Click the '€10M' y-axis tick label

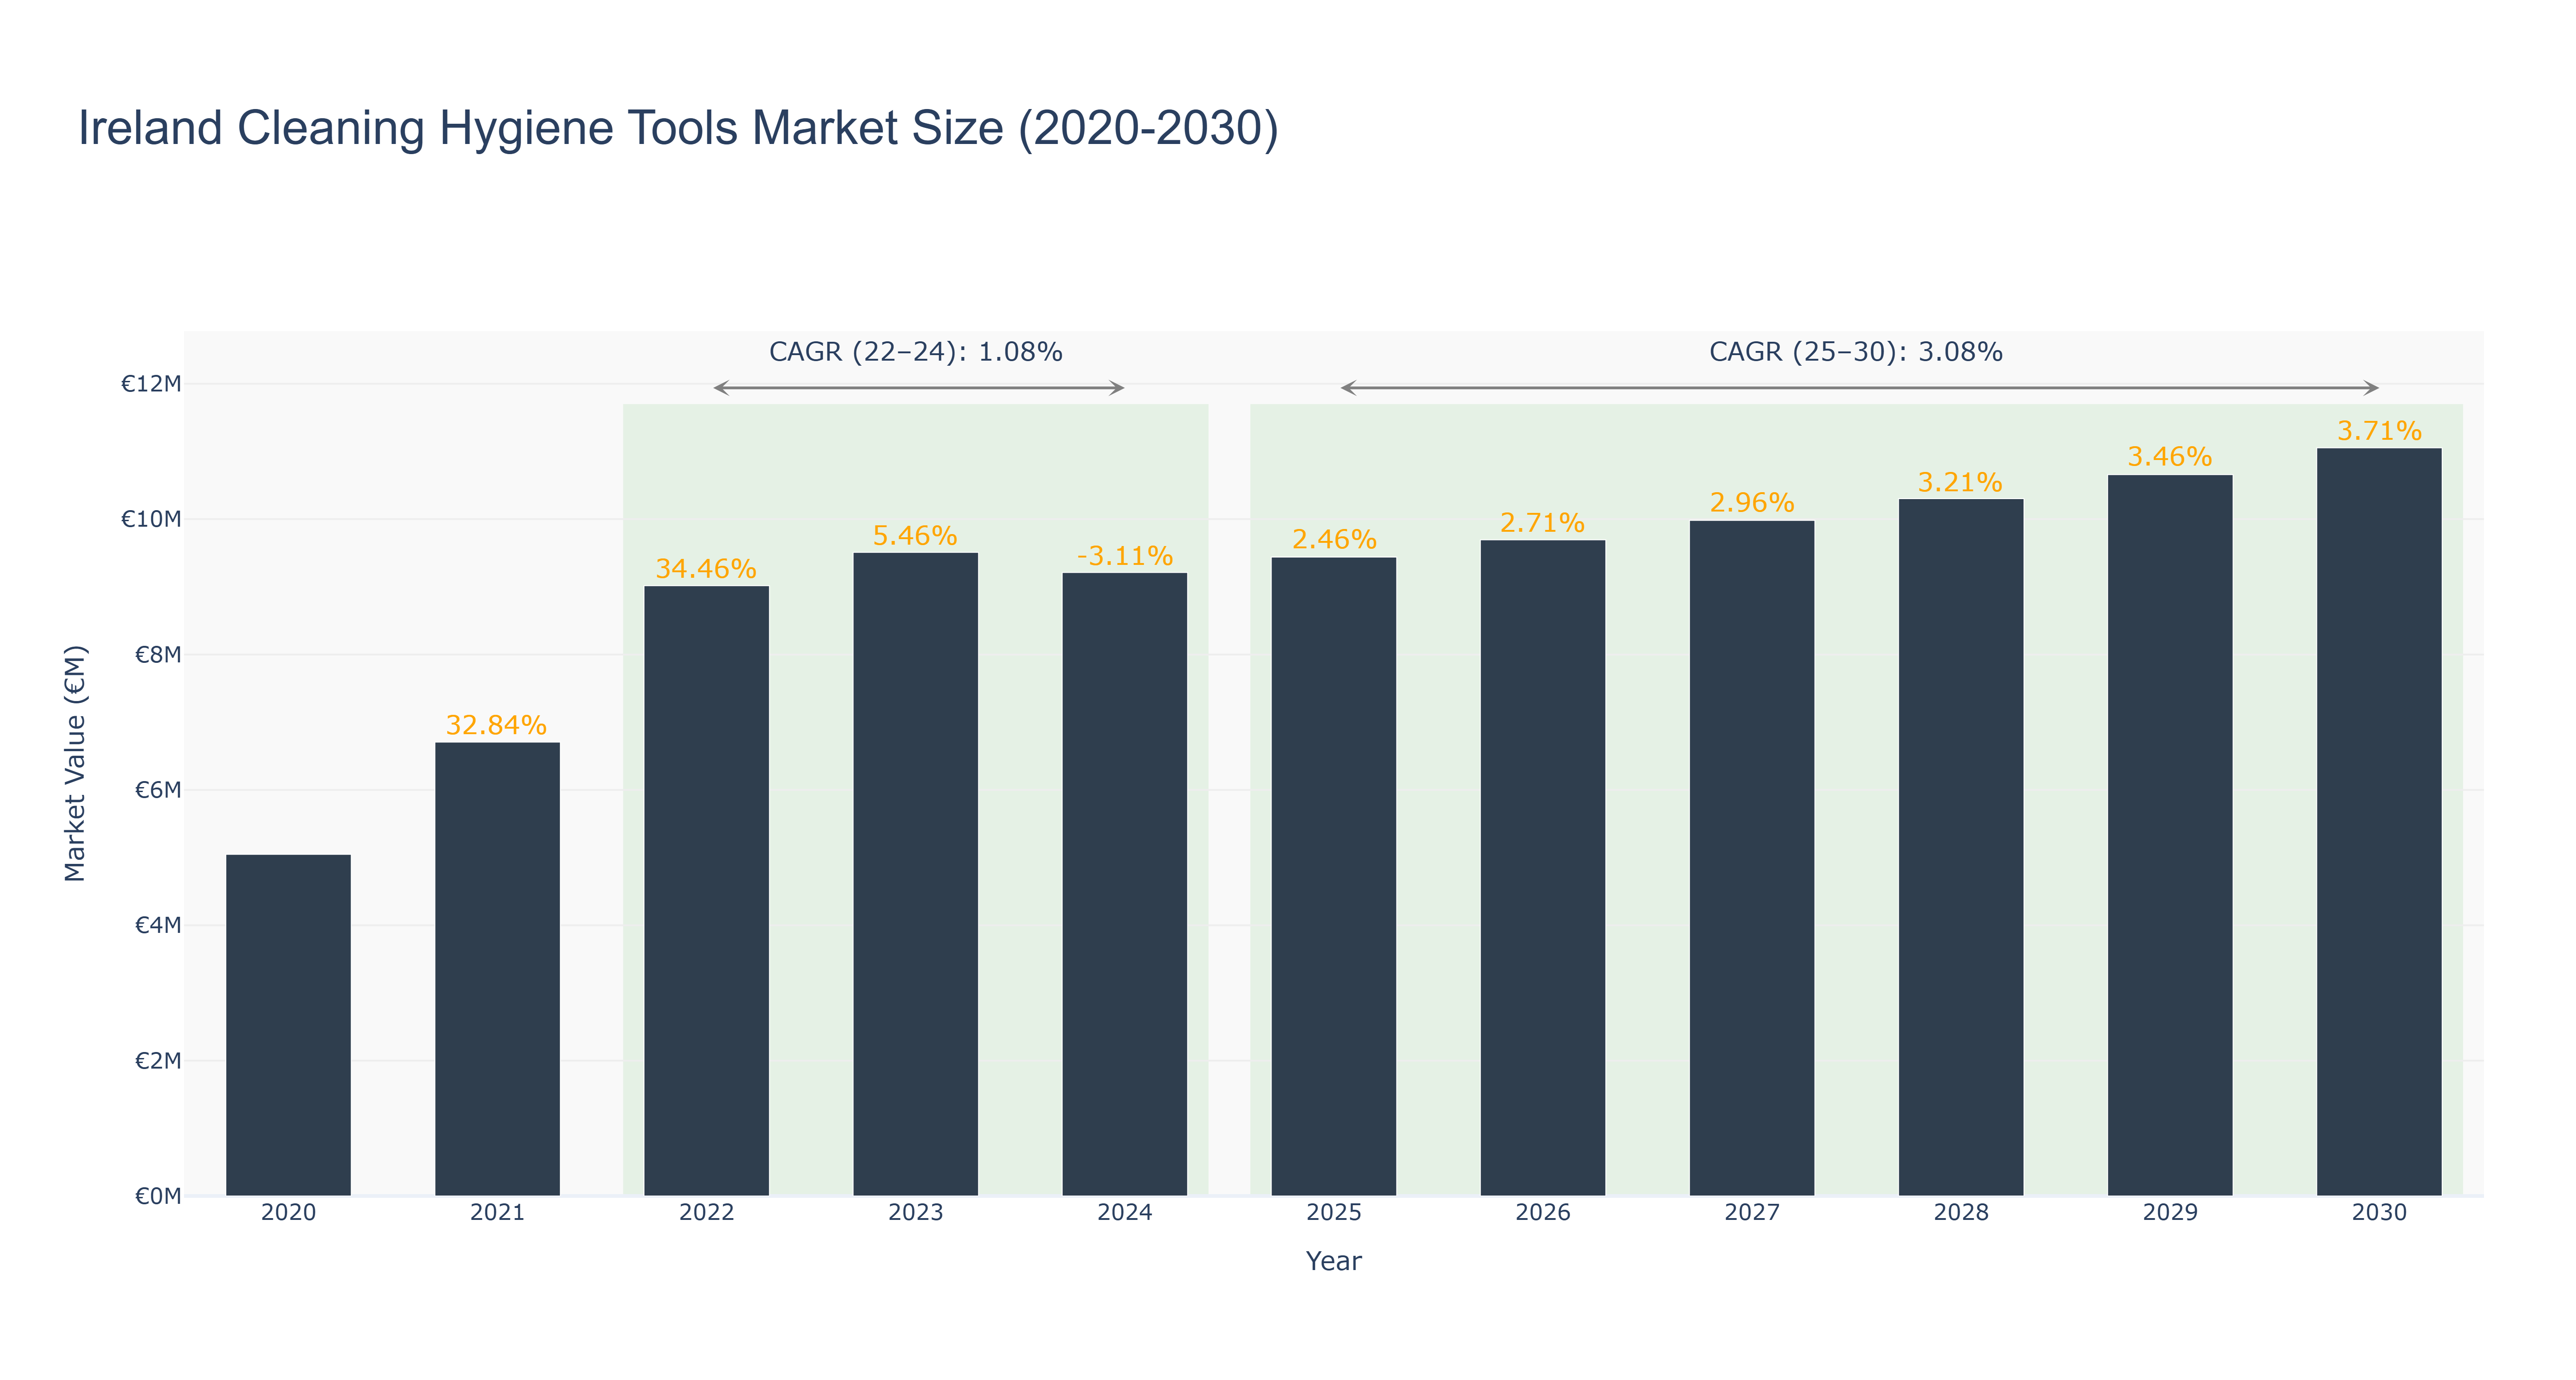click(151, 519)
